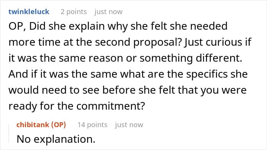The image size is (267, 150).
Task: Open chibitank's user profile link
Action: tap(31, 125)
